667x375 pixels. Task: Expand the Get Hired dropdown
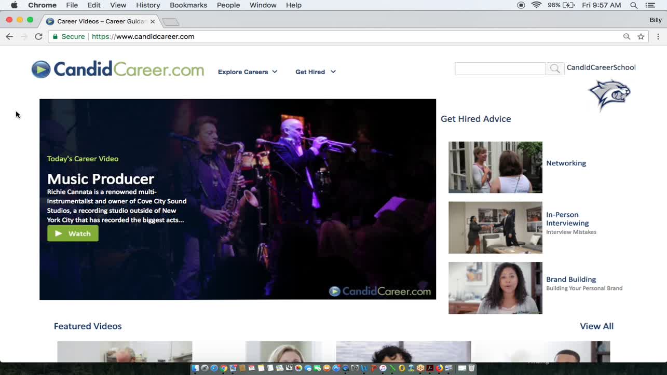point(316,72)
